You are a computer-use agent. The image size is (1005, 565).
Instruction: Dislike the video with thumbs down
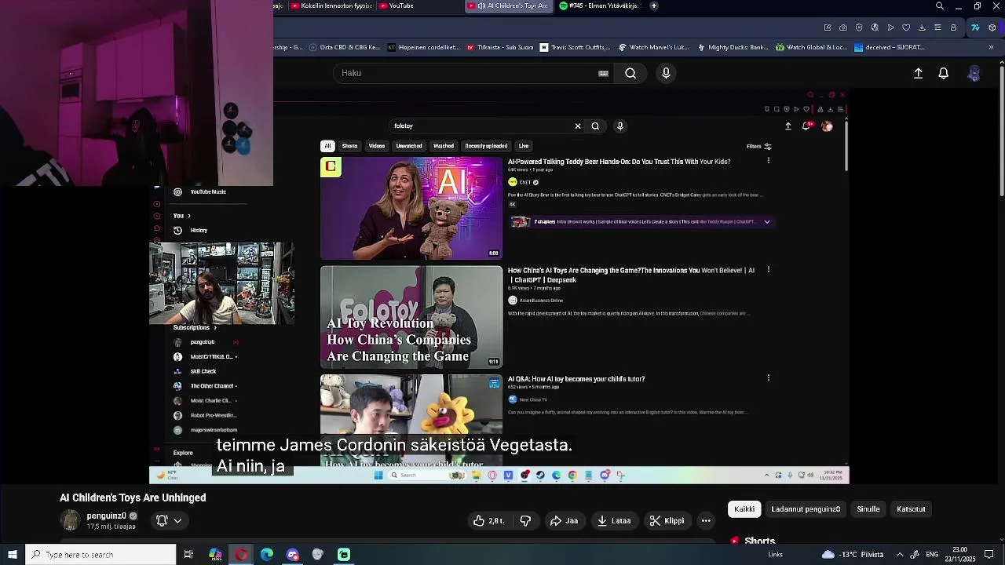pyautogui.click(x=525, y=520)
